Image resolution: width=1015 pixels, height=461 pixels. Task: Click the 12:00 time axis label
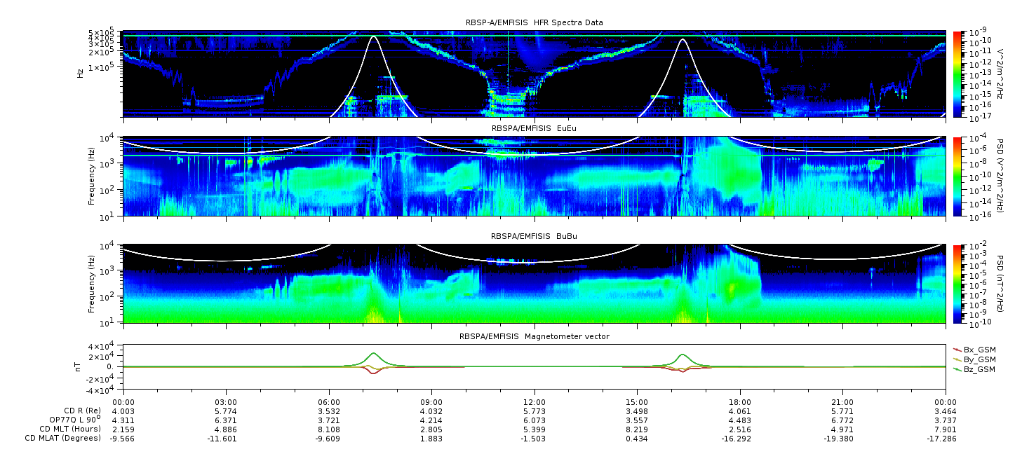pyautogui.click(x=535, y=401)
